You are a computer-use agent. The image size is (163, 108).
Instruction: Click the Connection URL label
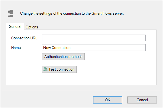24,38
